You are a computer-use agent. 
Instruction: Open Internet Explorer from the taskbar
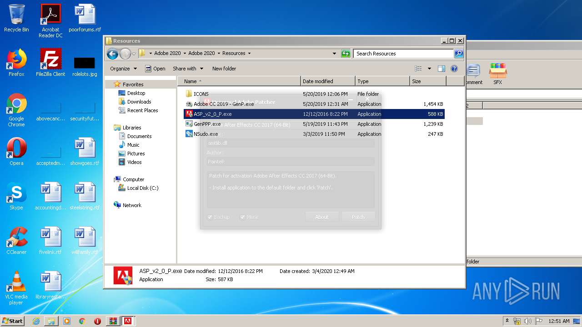[x=36, y=321]
